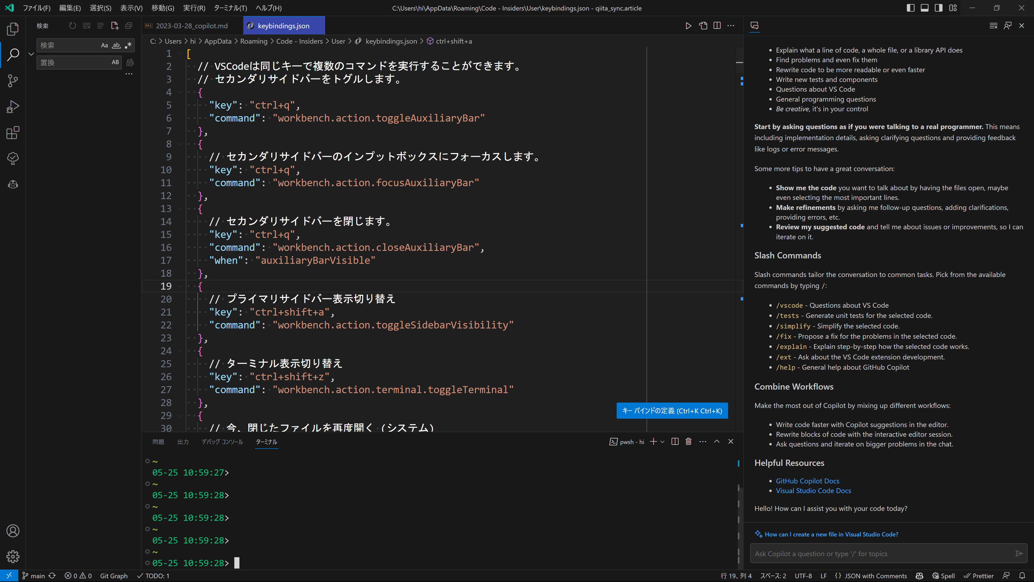Toggle whole word matching in search
1034x582 pixels.
pyautogui.click(x=116, y=45)
